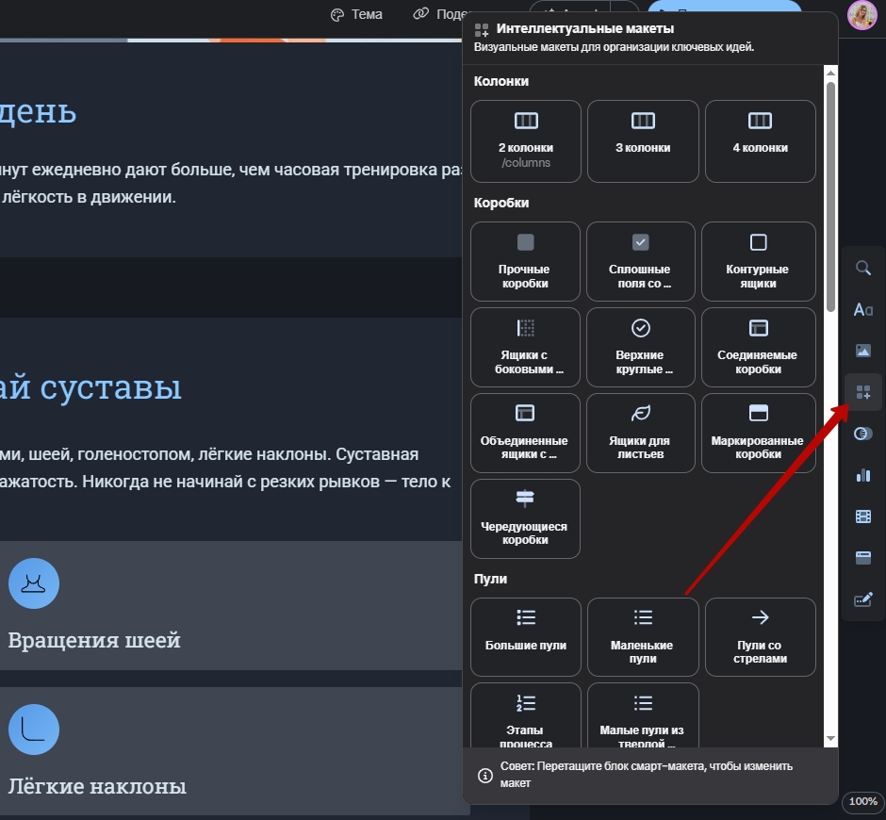Image resolution: width=886 pixels, height=820 pixels.
Task: Open the user profile avatar
Action: 861,15
